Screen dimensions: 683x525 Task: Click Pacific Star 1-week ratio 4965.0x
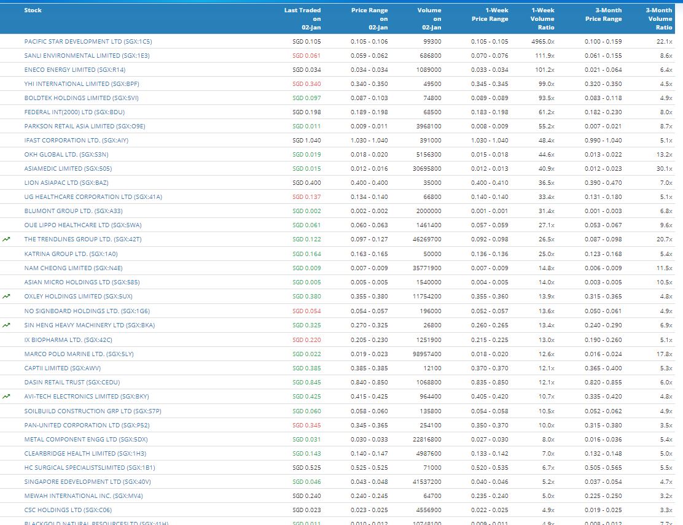(543, 41)
